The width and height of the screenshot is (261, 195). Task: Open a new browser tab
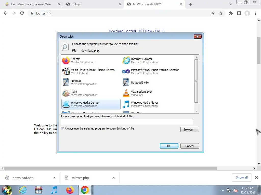191,4
